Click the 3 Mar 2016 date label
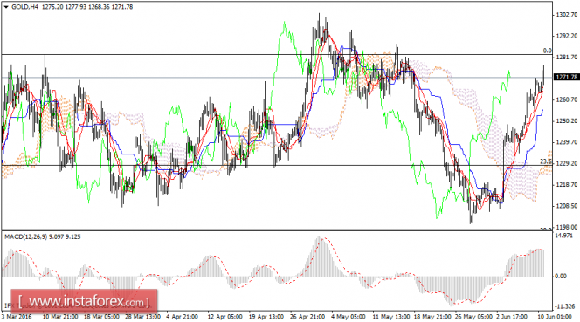The height and width of the screenshot is (322, 580). [x=17, y=317]
